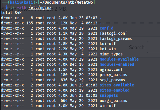Click the 636 size of scgi_params
Image resolution: width=160 pixels, height=110 pixels.
64,80
